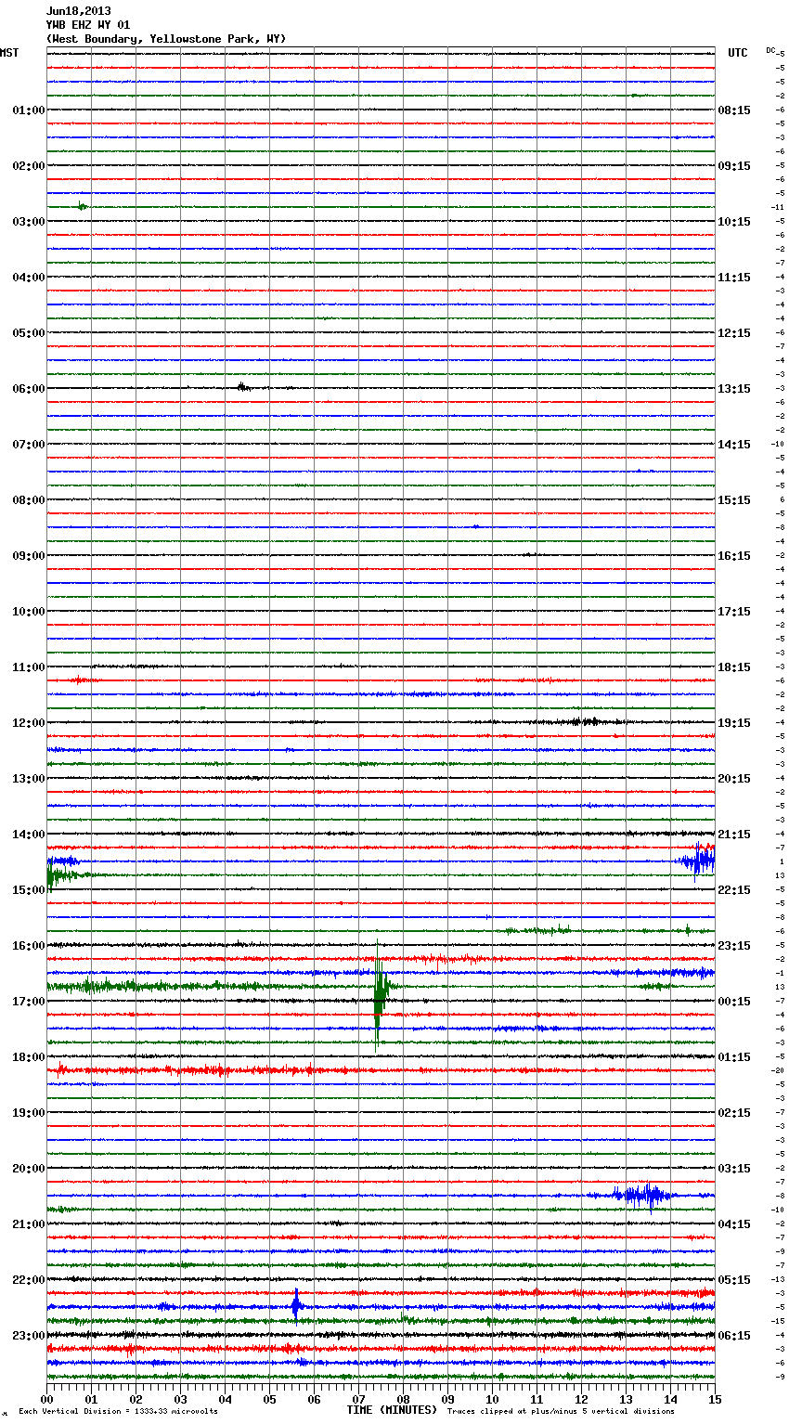Pick the "00:15" UTC time label
This screenshot has width=789, height=1424.
[734, 1002]
